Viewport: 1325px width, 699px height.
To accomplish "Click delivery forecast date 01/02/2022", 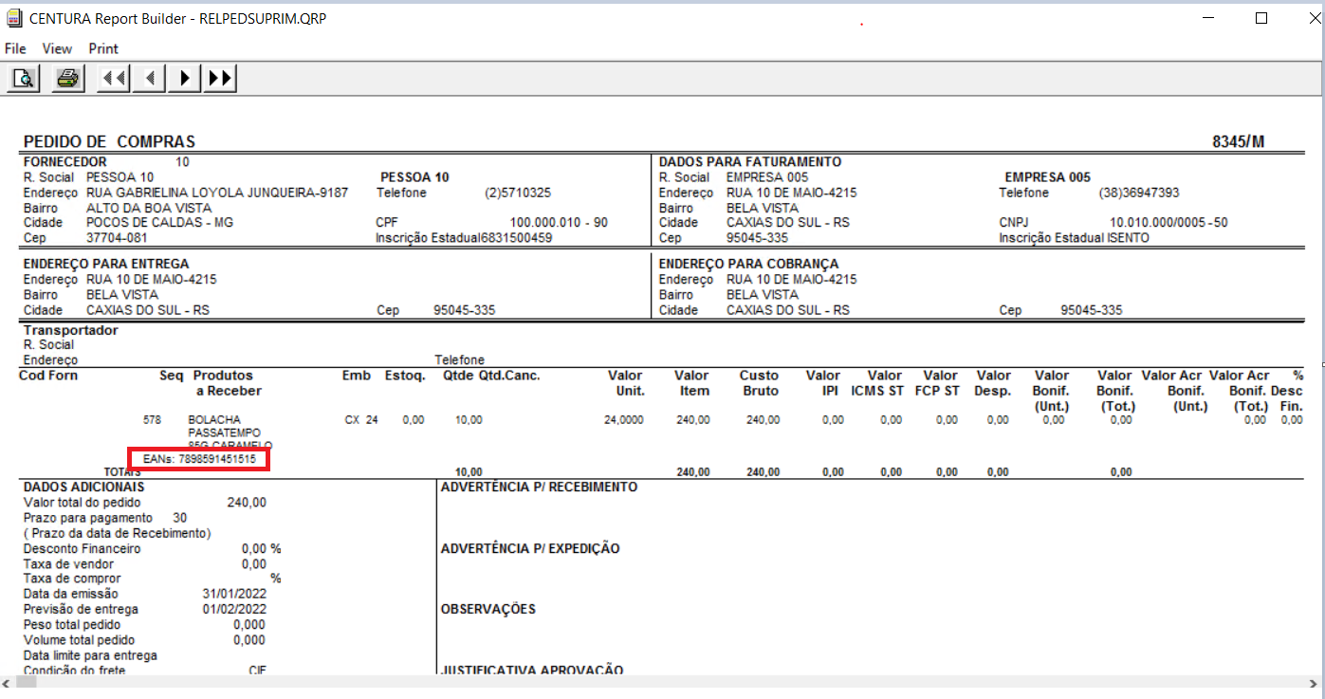I will pyautogui.click(x=234, y=608).
